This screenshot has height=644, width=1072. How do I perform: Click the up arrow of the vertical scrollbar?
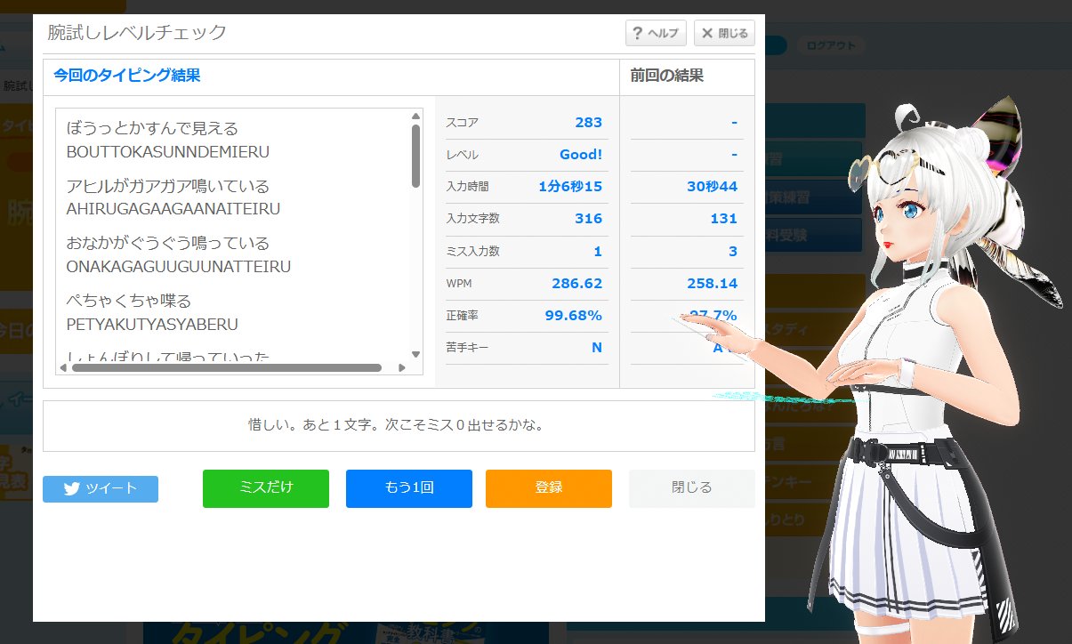click(x=415, y=116)
